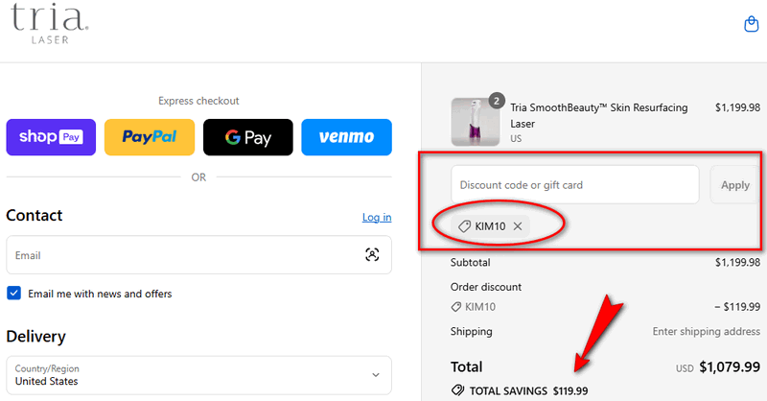The image size is (767, 401).
Task: Click the Country/Region dropdown chevron arrow
Action: click(375, 375)
